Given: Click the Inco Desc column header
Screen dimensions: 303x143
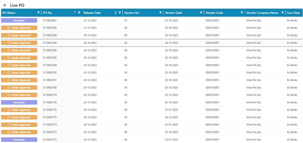Looking at the screenshot, I should (x=294, y=13).
